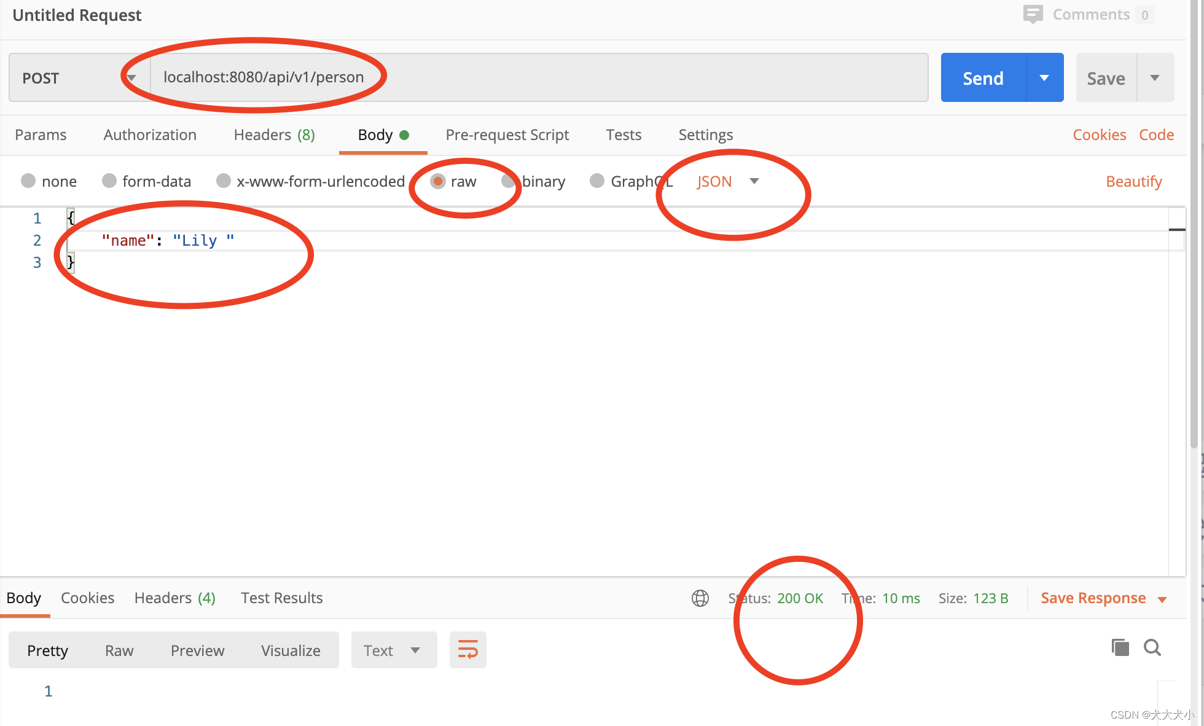Choose x-www-form-urlencoded body type
Viewport: 1204px width, 726px height.
(224, 181)
